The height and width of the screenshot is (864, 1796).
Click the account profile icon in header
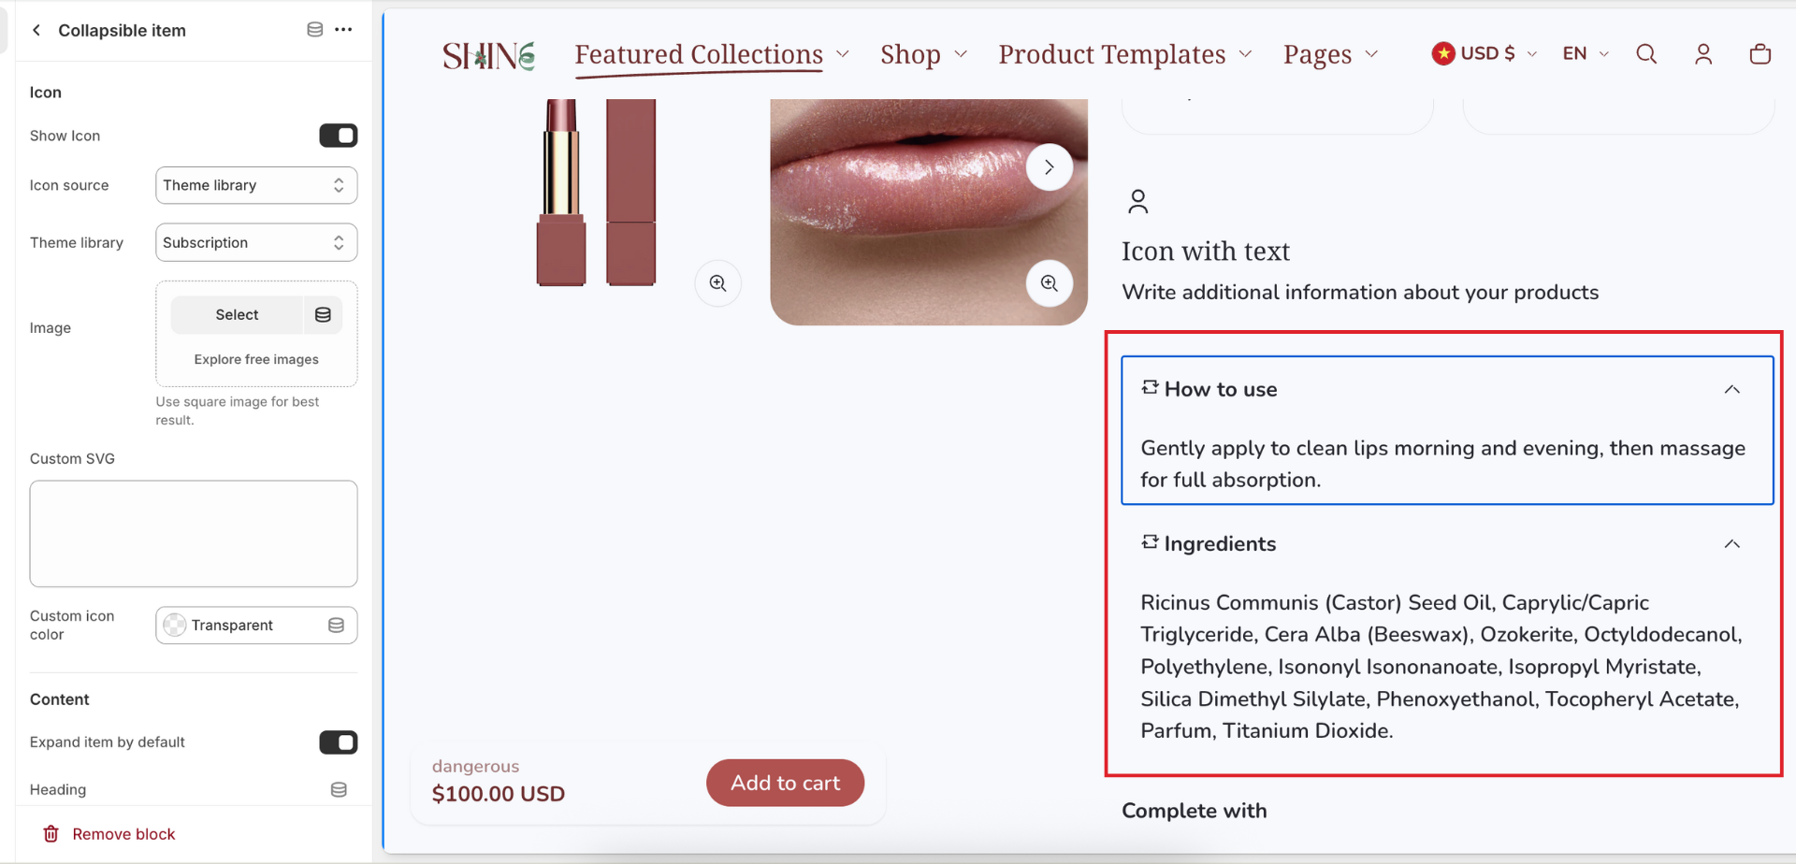(x=1703, y=54)
